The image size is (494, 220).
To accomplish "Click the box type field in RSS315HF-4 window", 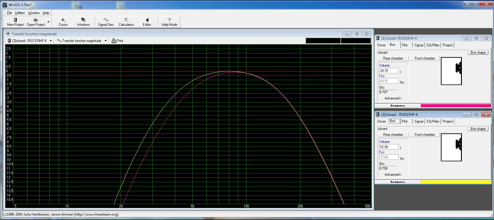I will [422, 129].
